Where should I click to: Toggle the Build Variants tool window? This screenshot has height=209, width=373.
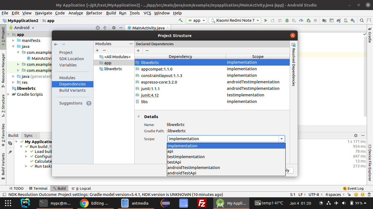click(x=4, y=164)
